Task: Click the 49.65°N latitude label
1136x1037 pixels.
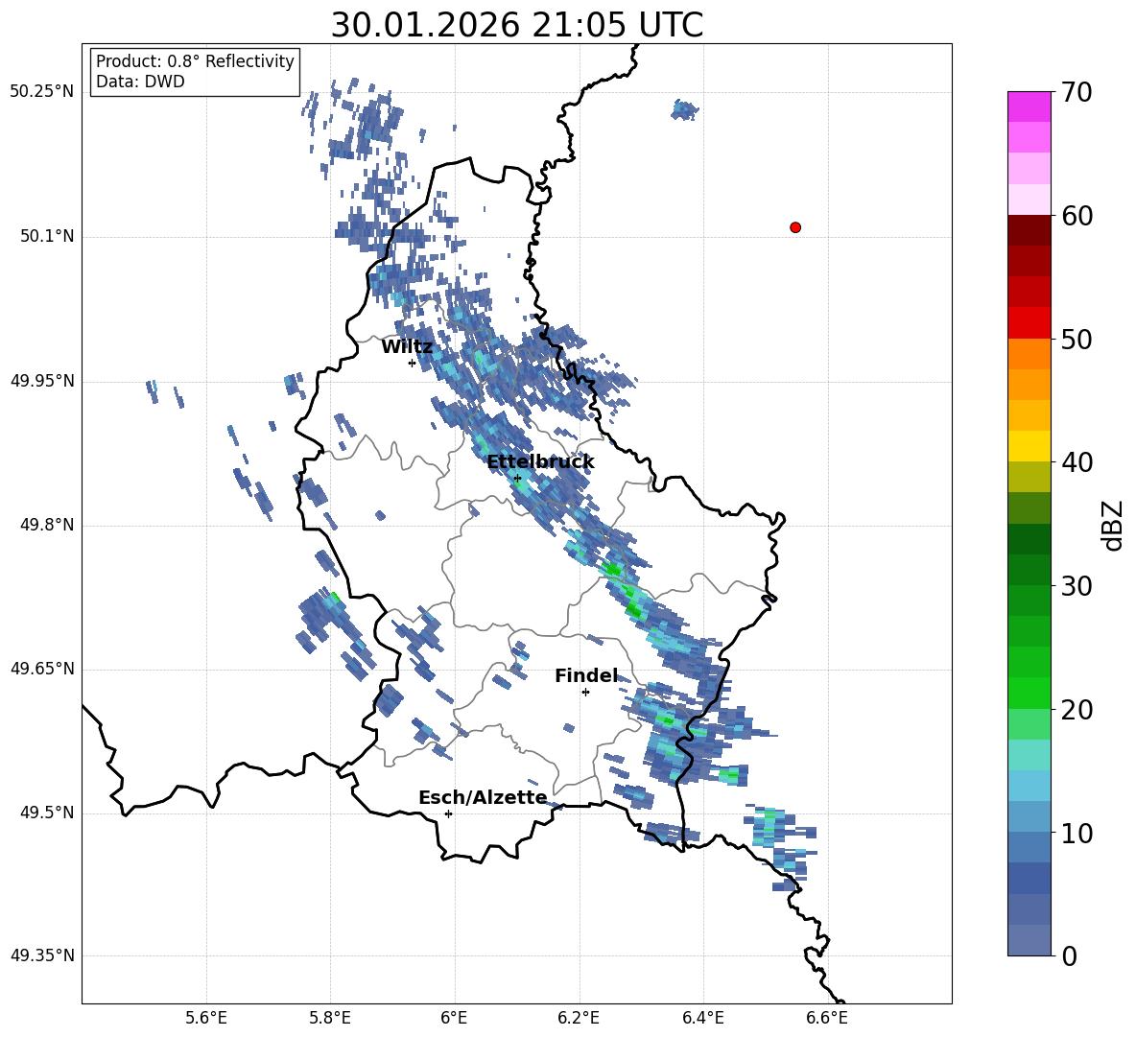Action: 42,669
